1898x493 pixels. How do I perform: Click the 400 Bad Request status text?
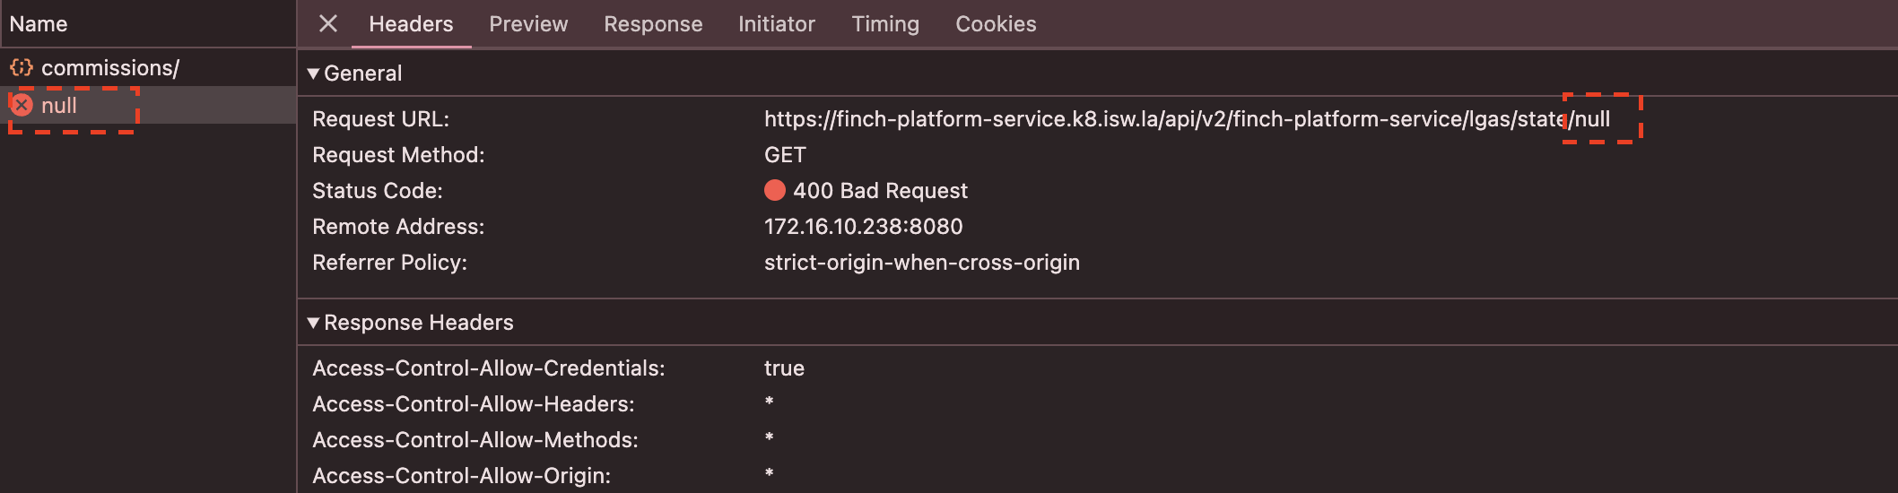(x=880, y=191)
